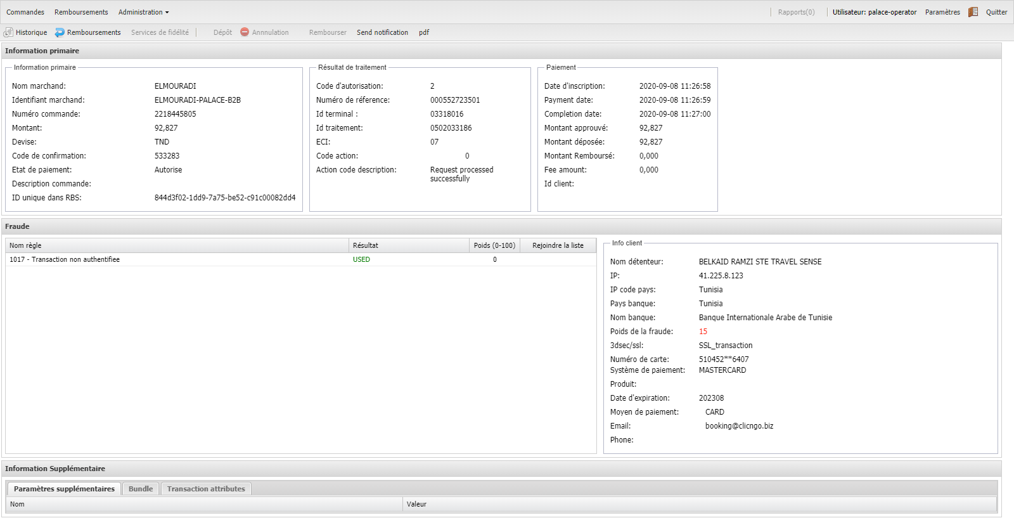Click Quitter to log out

tap(996, 12)
